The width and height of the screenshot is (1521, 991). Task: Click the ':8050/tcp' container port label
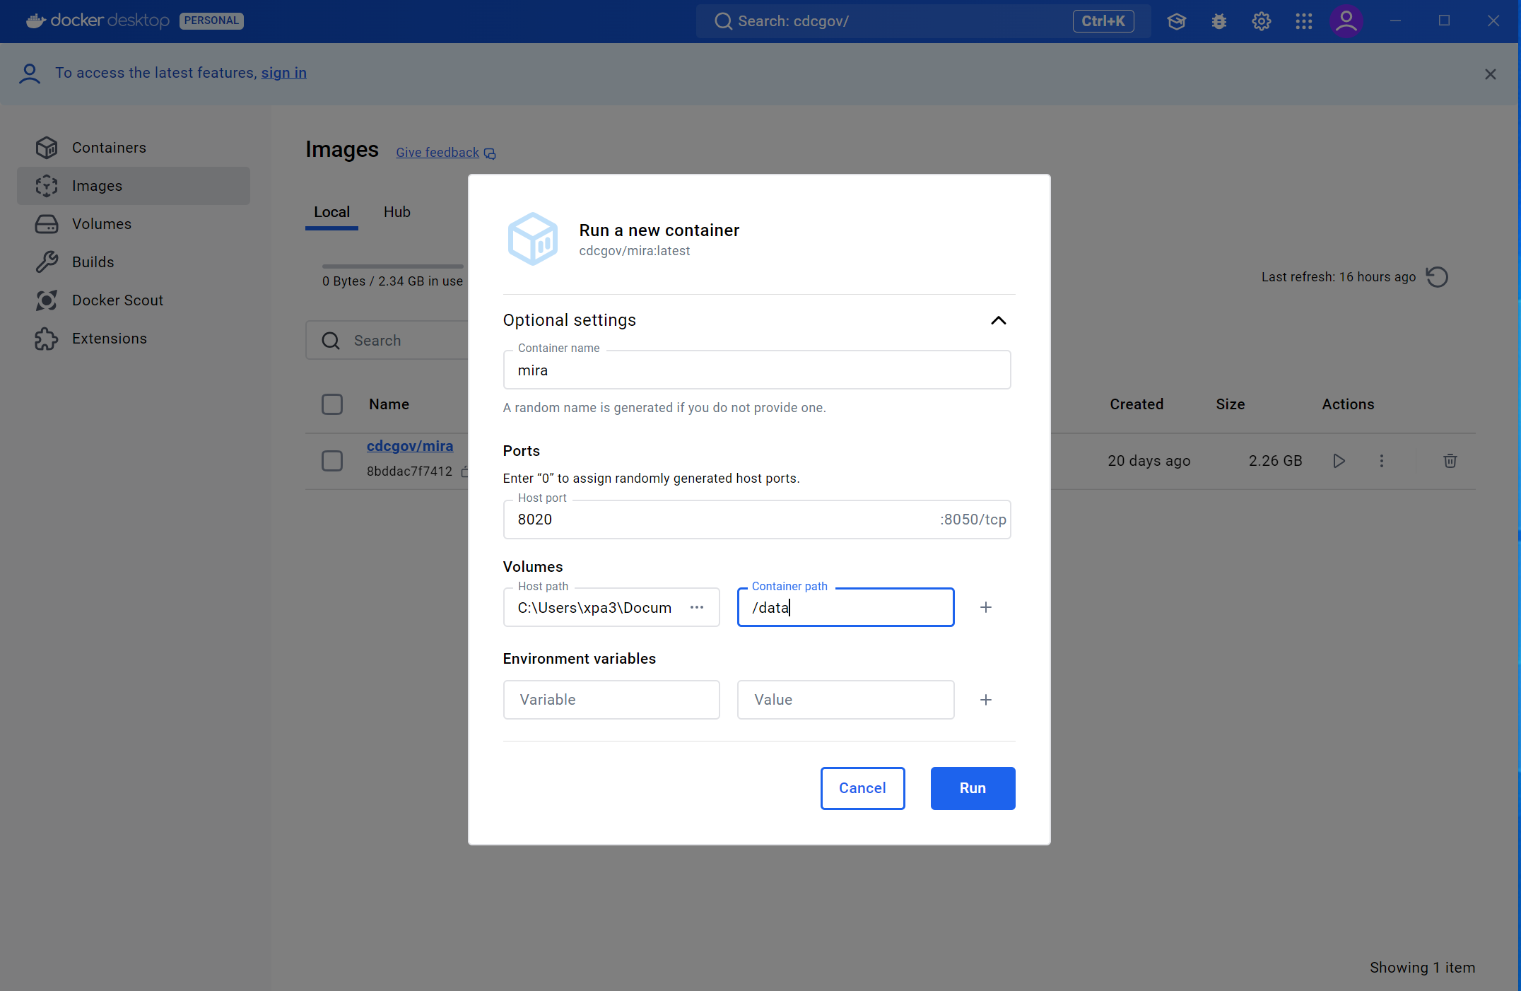[973, 520]
